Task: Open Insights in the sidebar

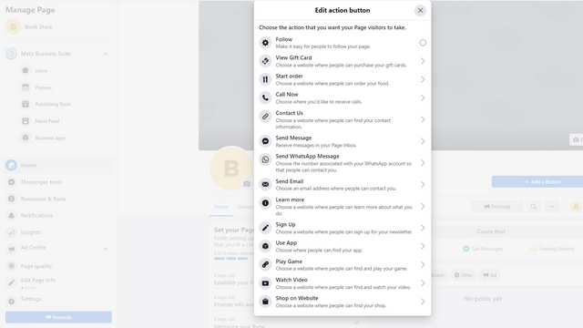Action: [x=30, y=232]
